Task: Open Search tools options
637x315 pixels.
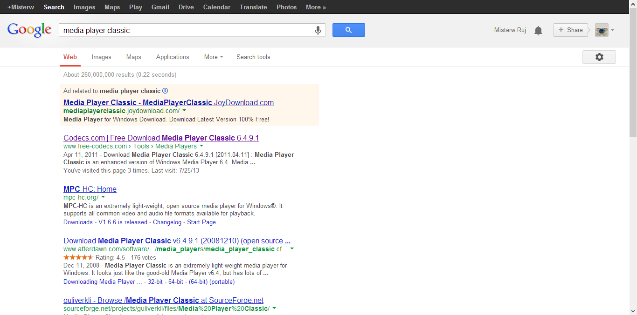Action: click(253, 57)
